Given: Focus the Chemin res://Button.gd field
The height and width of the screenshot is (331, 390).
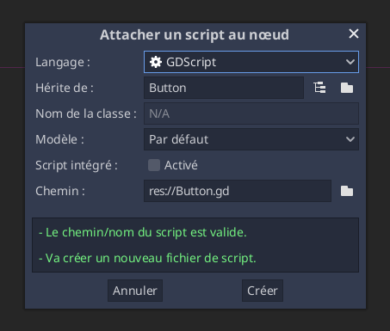Looking at the screenshot, I should (x=238, y=191).
